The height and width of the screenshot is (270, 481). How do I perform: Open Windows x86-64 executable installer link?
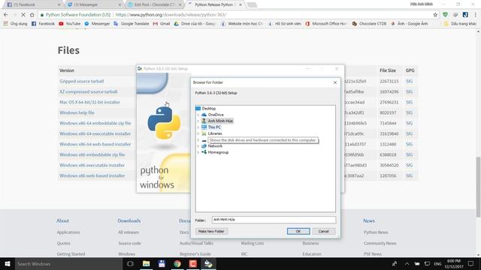[95, 133]
